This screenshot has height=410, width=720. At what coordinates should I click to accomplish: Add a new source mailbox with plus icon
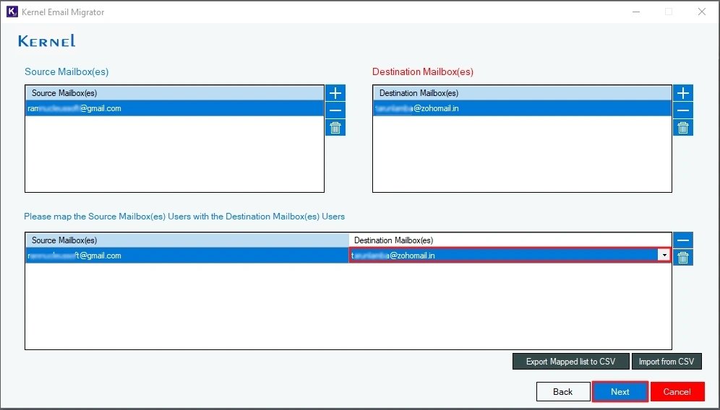point(335,93)
